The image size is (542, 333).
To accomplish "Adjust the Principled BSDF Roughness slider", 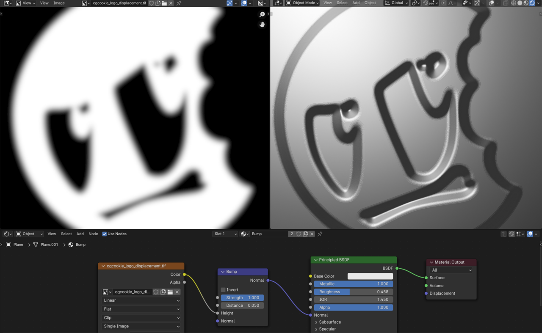I will (x=353, y=292).
